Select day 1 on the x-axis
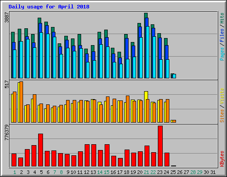The width and height of the screenshot is (227, 177). tap(15, 172)
